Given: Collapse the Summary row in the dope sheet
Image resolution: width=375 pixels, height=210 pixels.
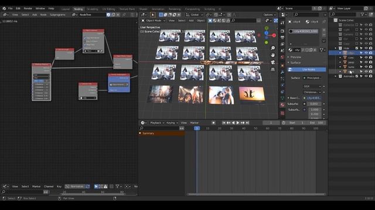Looking at the screenshot, I should tap(140, 134).
